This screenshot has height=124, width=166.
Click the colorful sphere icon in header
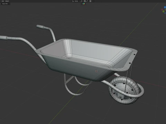tap(84, 4)
